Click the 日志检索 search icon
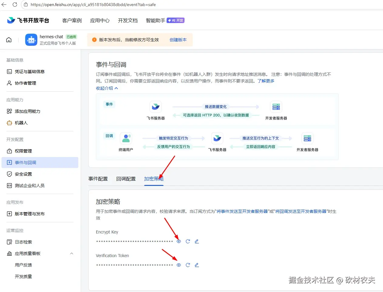Viewport: 383px width, 292px height. click(9, 242)
